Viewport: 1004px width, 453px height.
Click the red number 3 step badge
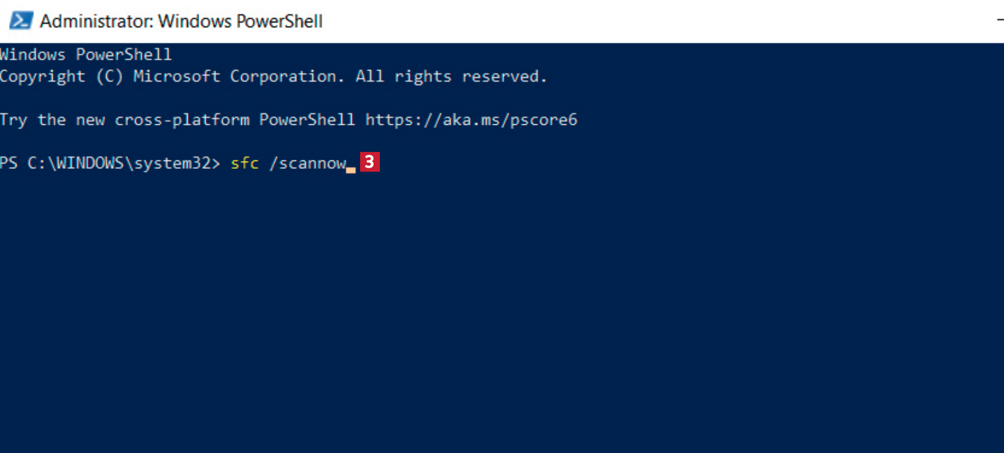click(370, 162)
